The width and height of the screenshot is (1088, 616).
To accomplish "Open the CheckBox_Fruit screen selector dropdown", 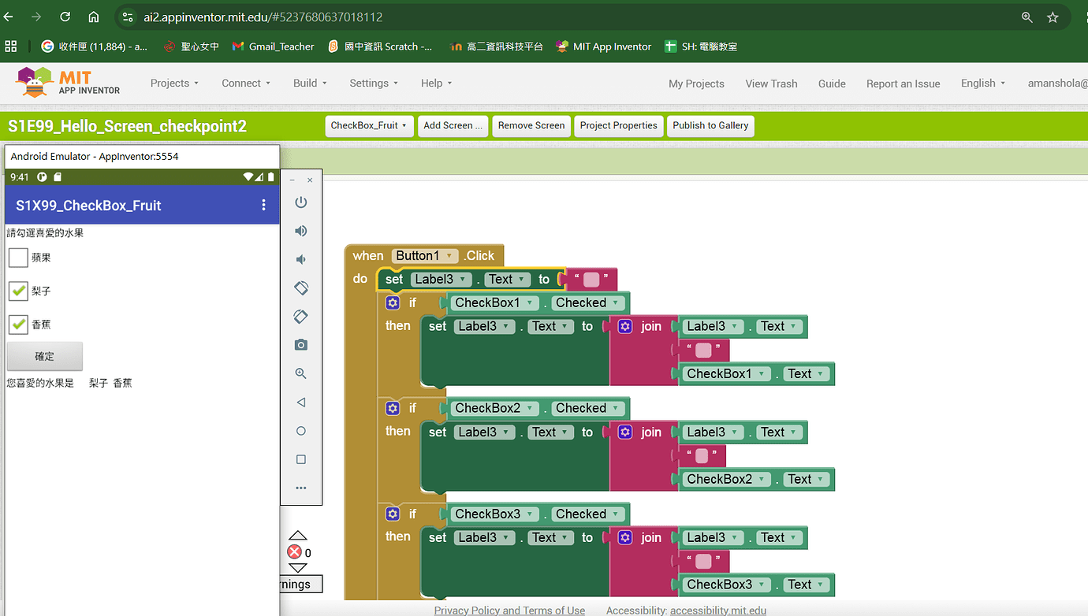I will (x=369, y=125).
